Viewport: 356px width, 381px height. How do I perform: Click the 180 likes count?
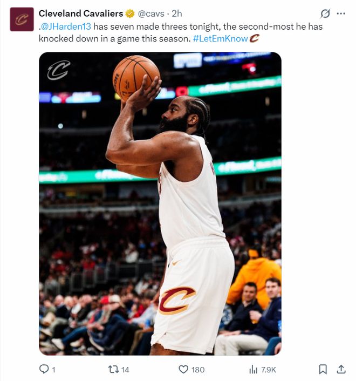point(198,370)
